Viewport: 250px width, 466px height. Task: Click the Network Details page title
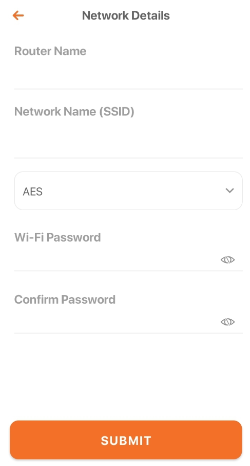(126, 15)
